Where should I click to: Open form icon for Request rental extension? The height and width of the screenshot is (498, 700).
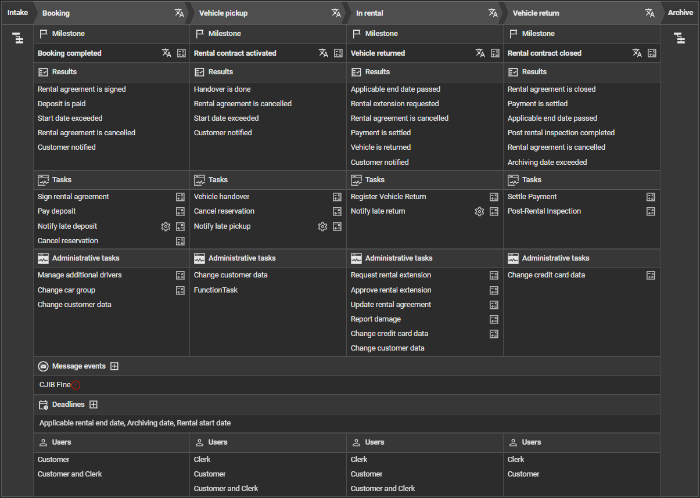click(x=494, y=275)
